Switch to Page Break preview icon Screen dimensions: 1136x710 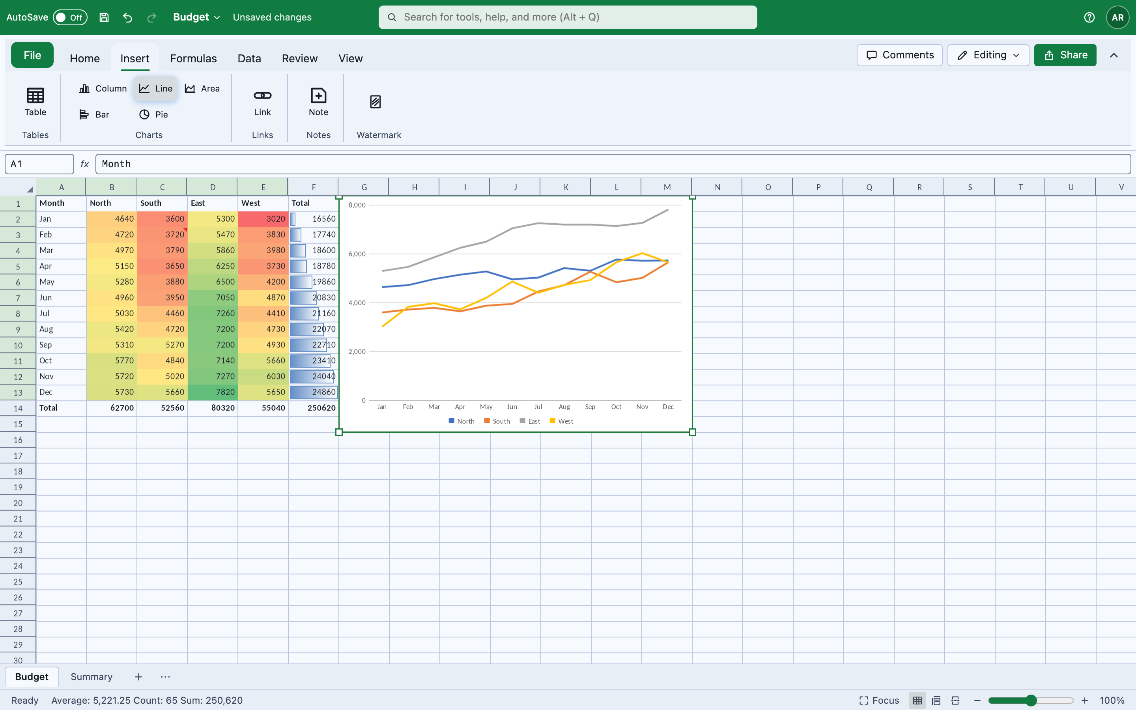pyautogui.click(x=955, y=700)
